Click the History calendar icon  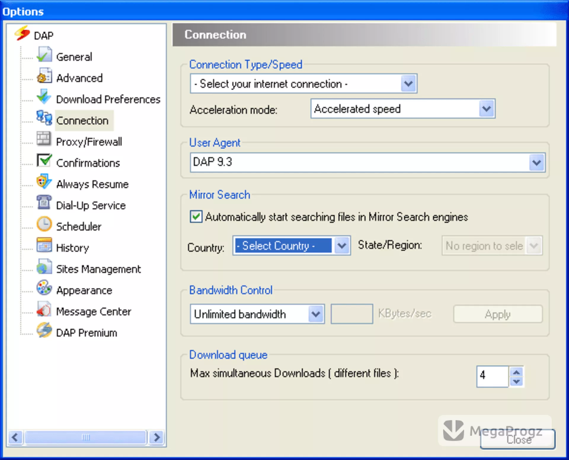[x=44, y=245]
